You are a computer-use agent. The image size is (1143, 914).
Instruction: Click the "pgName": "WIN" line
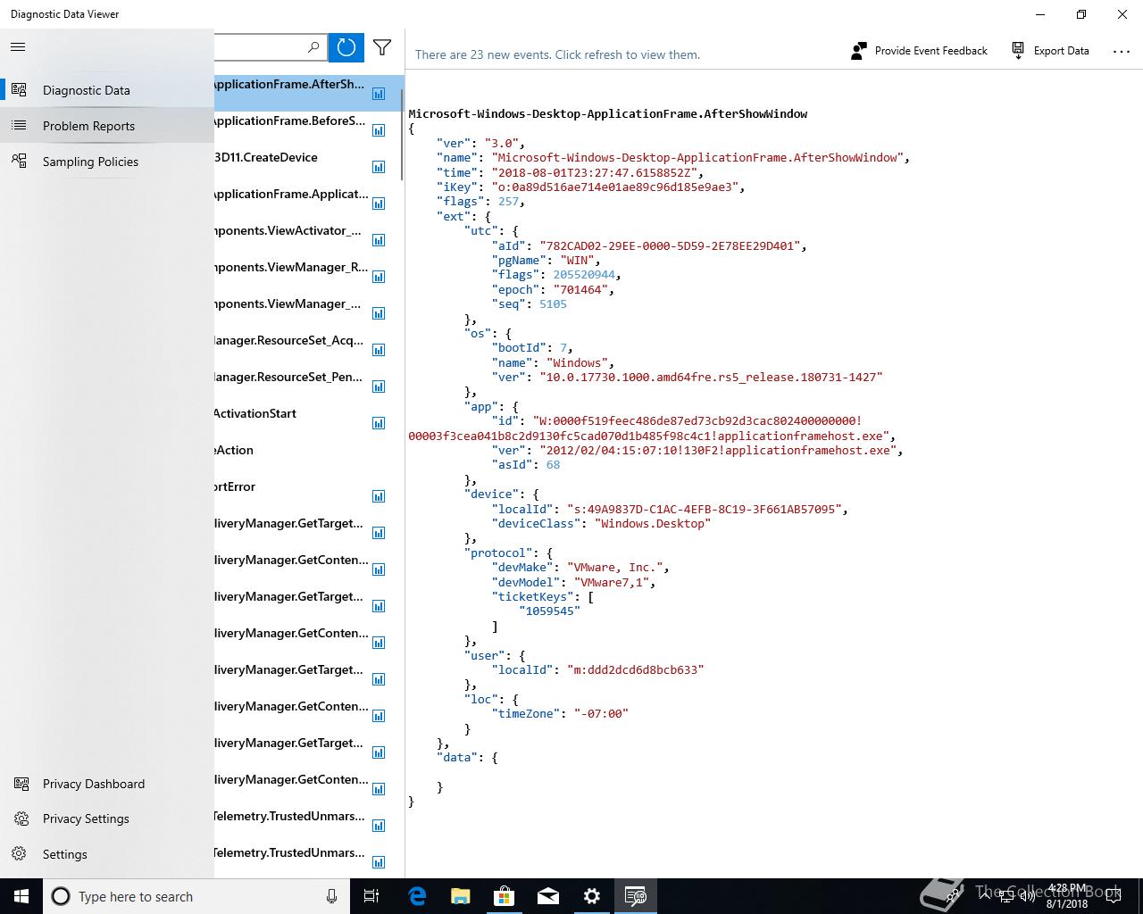tap(546, 260)
